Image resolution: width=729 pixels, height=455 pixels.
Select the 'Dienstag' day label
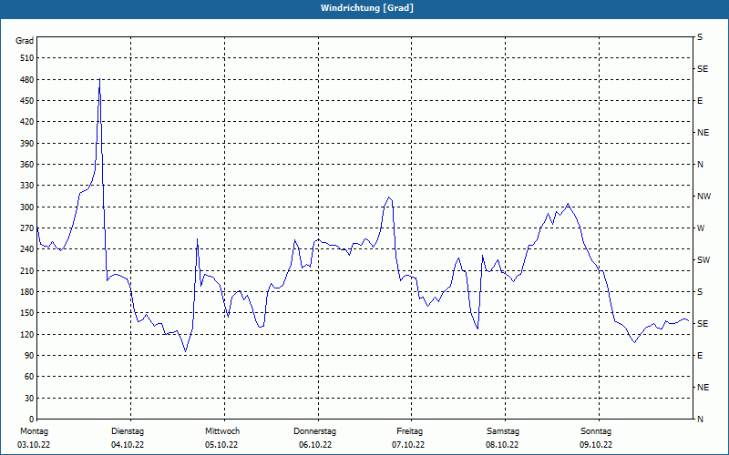coord(128,431)
